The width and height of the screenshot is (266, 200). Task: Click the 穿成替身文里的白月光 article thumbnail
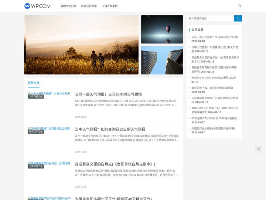coord(49,164)
